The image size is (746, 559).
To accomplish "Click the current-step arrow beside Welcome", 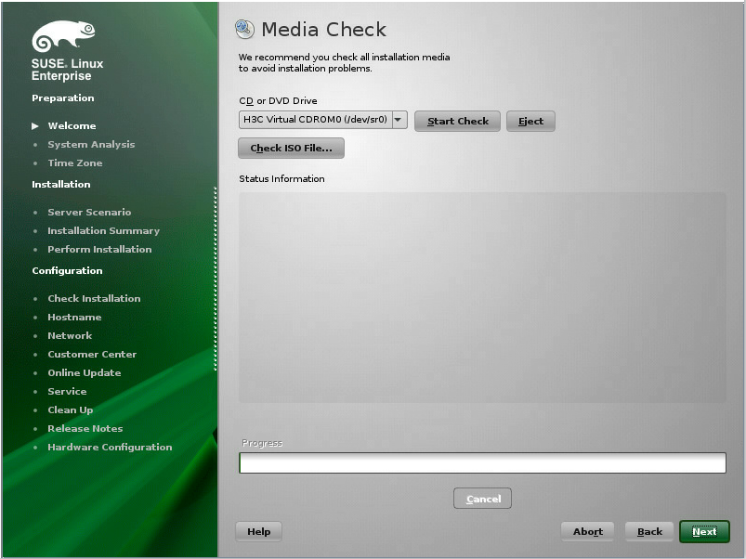I will 35,126.
